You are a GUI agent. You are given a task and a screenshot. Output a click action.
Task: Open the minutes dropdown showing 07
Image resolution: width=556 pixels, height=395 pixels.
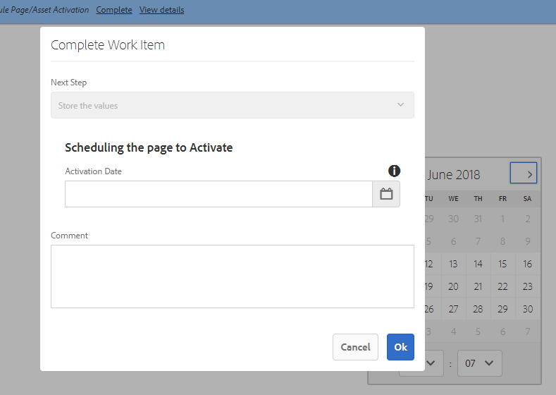479,363
